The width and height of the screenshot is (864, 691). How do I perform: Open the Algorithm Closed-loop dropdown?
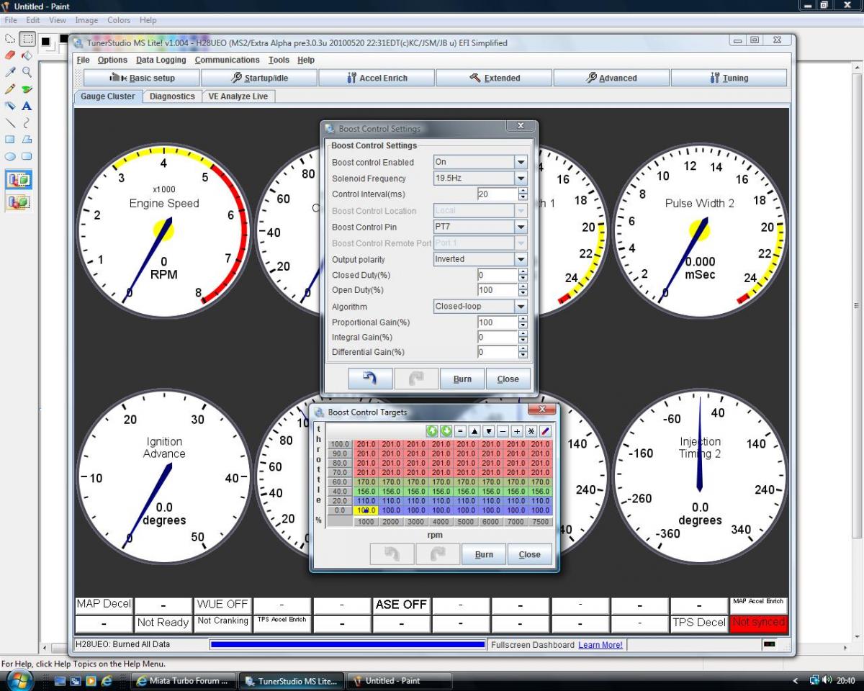521,307
